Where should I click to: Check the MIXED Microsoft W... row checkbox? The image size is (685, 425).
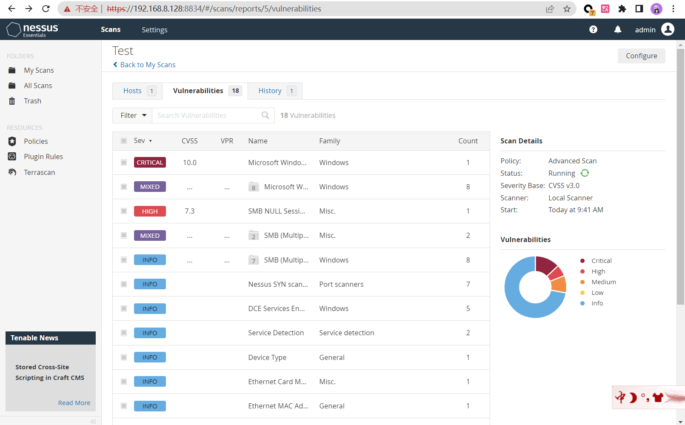(x=124, y=187)
